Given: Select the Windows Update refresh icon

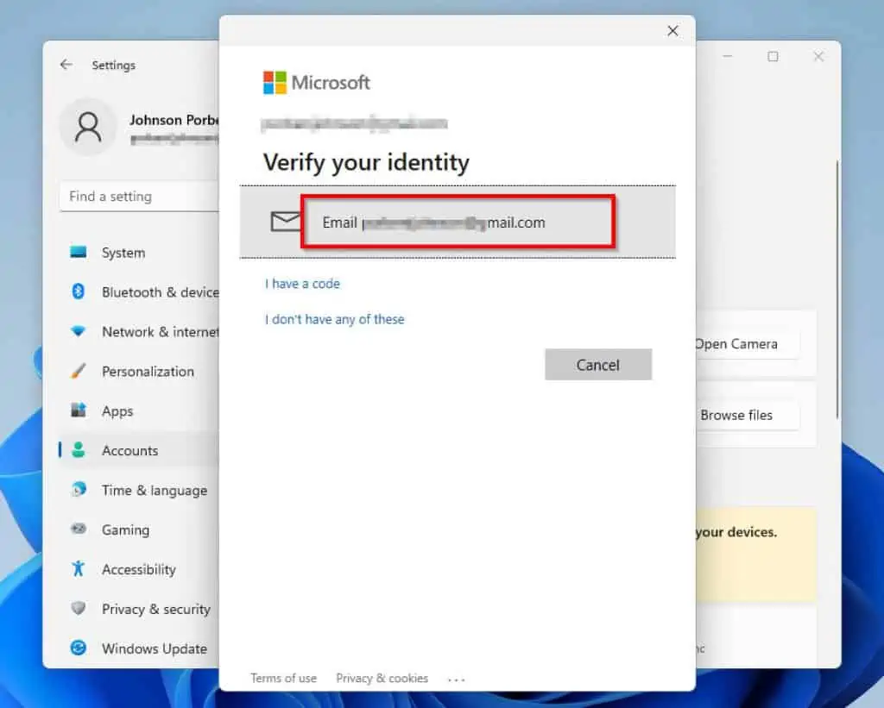Looking at the screenshot, I should click(79, 648).
